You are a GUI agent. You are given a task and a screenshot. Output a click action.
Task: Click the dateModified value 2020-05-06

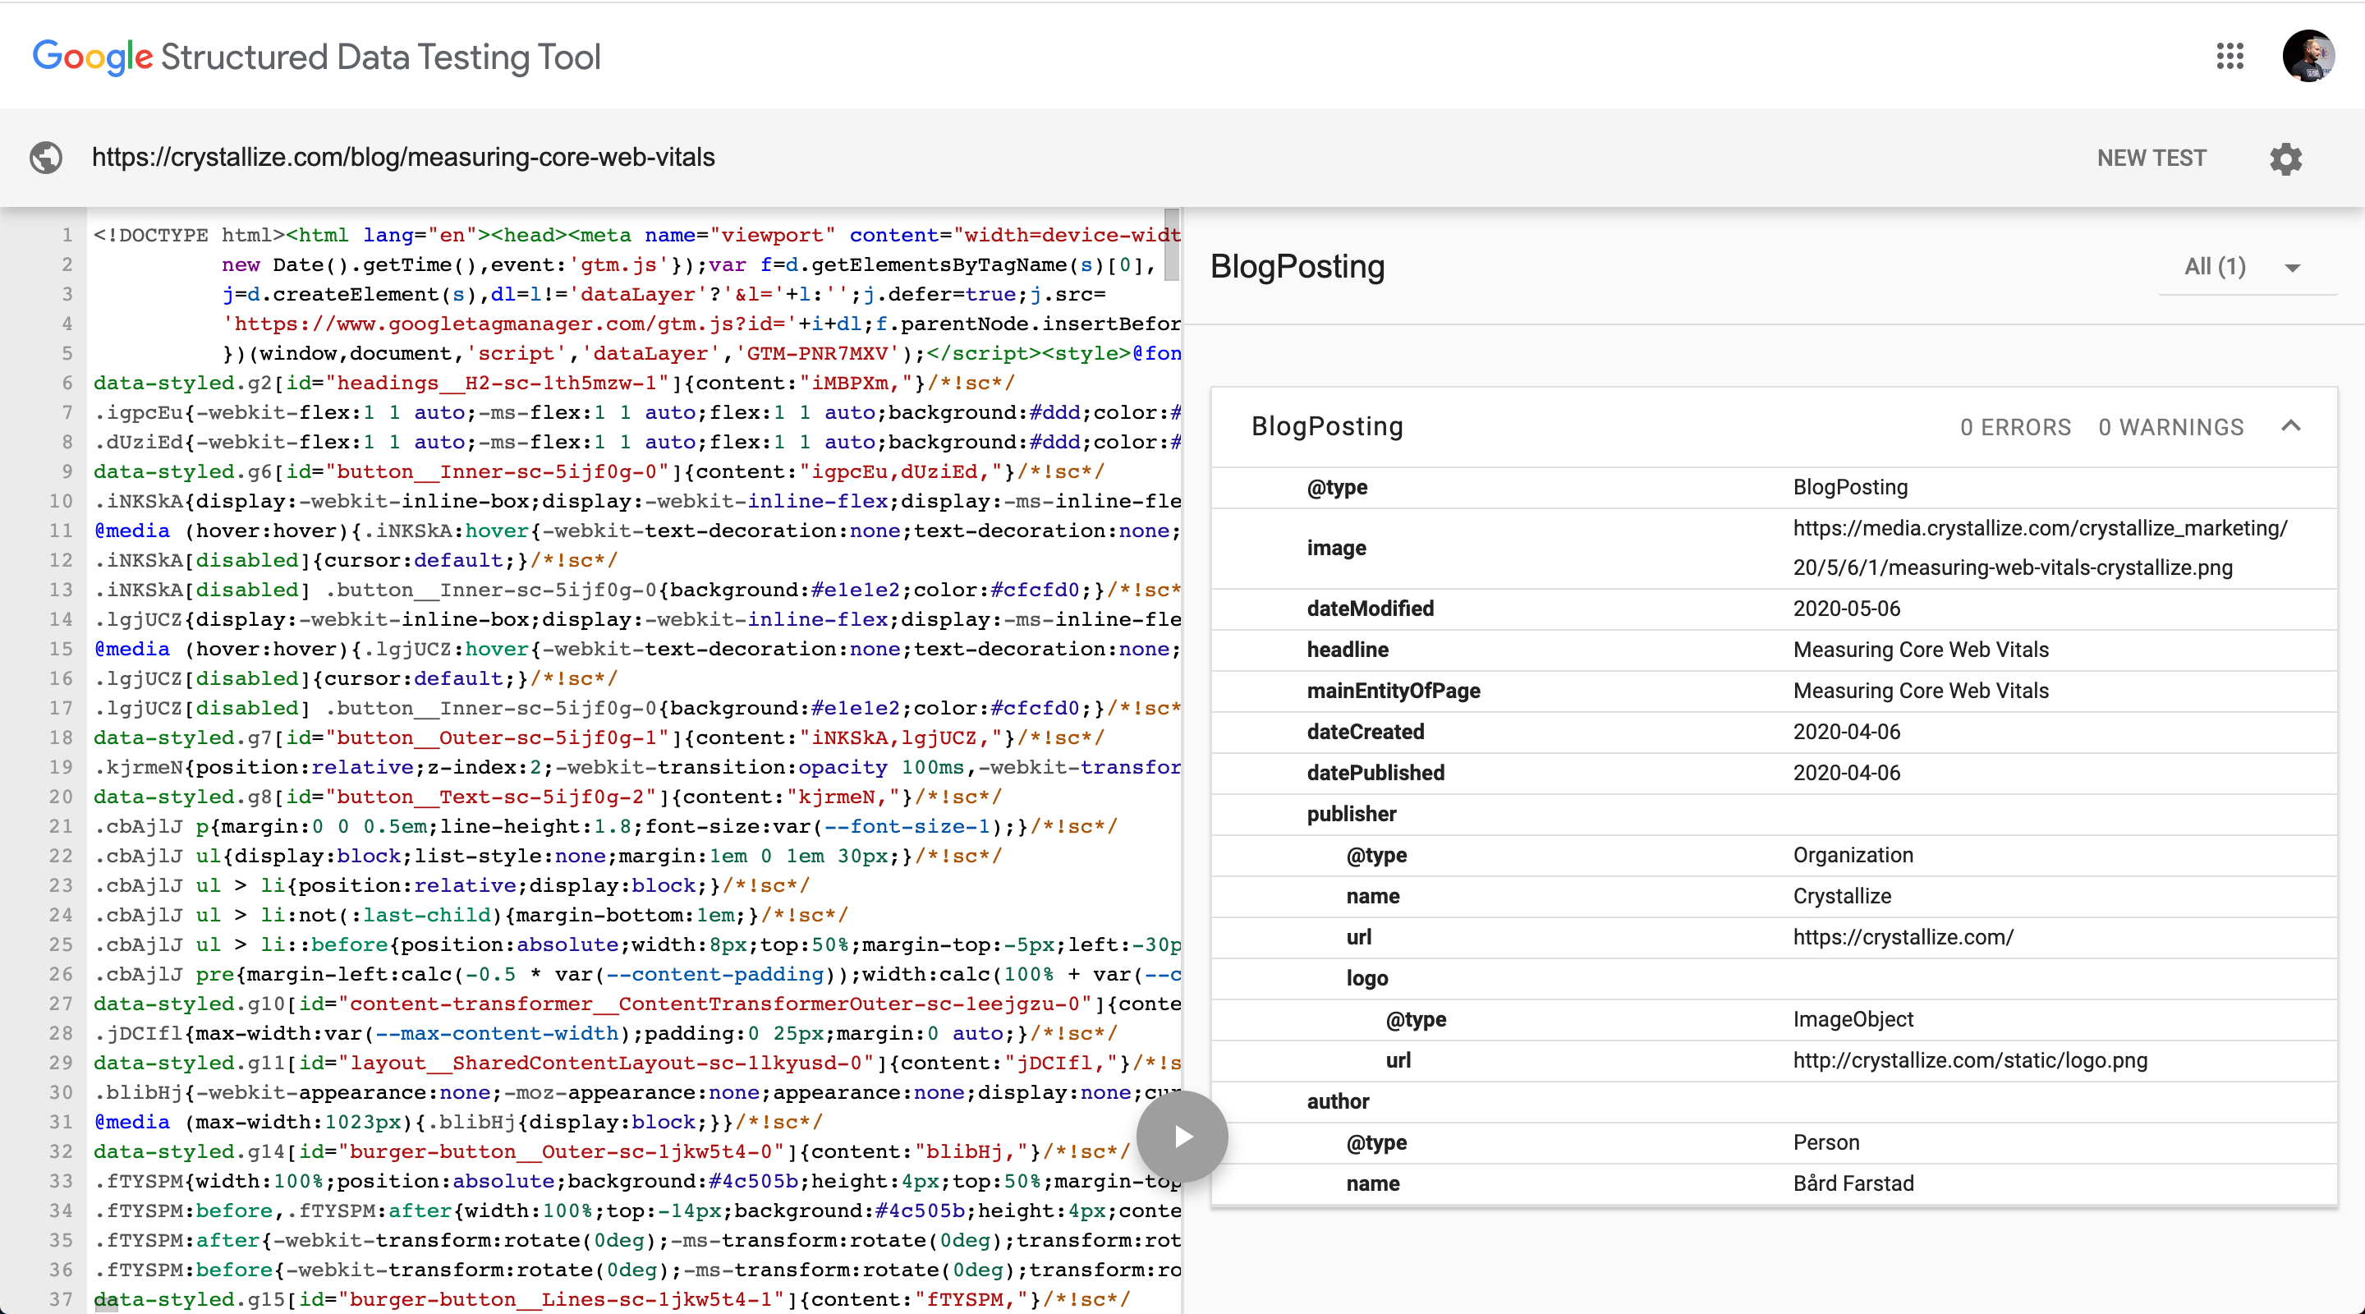(x=1846, y=609)
